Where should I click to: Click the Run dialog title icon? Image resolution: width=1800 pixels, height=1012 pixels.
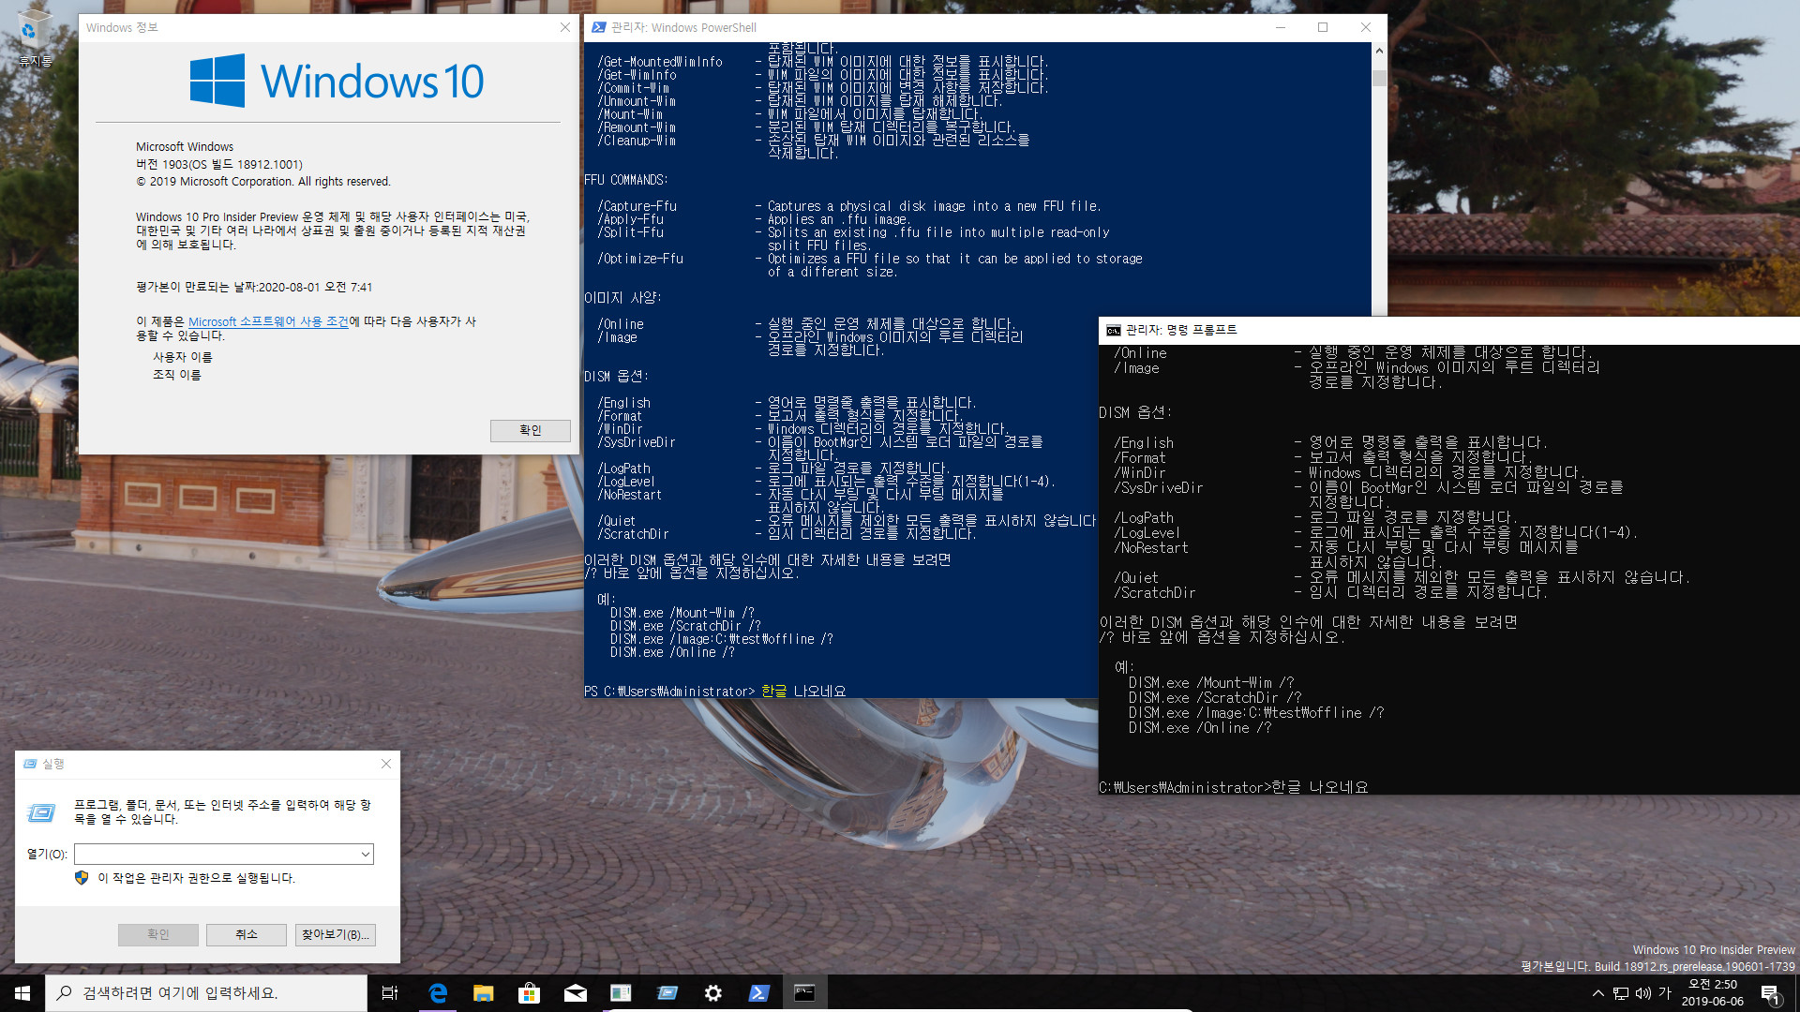pos(30,765)
